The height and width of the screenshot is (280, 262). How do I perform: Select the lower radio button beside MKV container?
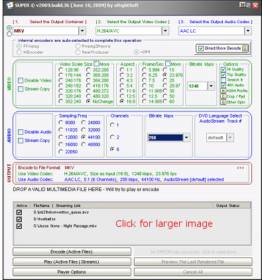tap(9, 34)
